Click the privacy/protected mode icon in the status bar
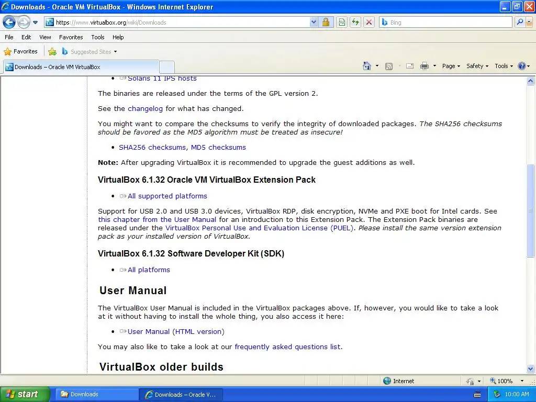 pos(471,381)
